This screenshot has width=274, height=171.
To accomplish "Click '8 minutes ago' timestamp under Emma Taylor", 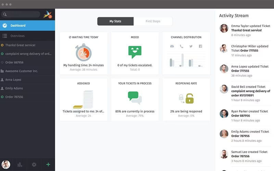I will click(241, 35).
